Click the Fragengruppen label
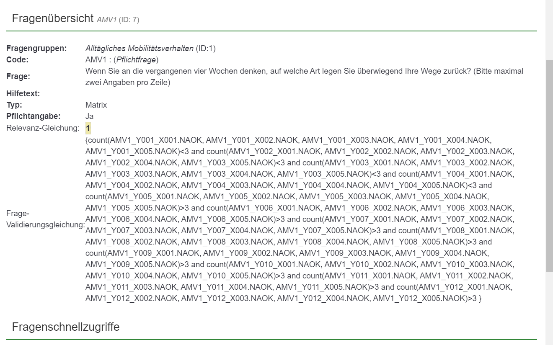553x345 pixels. pos(36,49)
